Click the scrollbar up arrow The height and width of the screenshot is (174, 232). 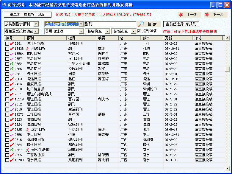[x=228, y=38]
